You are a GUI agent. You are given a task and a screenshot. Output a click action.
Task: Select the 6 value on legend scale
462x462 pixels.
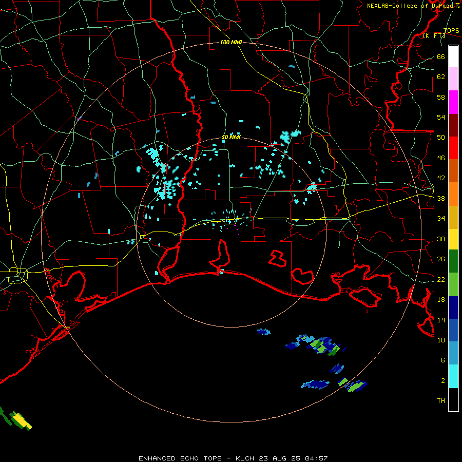(x=442, y=360)
